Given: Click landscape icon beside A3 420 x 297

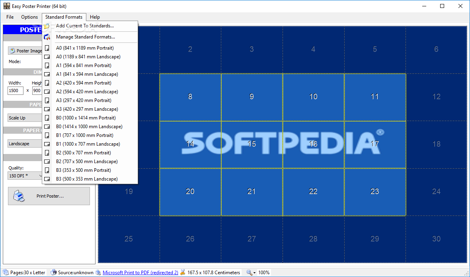Looking at the screenshot, I should [x=47, y=109].
